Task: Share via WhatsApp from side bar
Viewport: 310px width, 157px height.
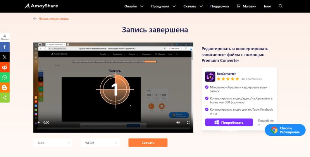Action: (5, 77)
